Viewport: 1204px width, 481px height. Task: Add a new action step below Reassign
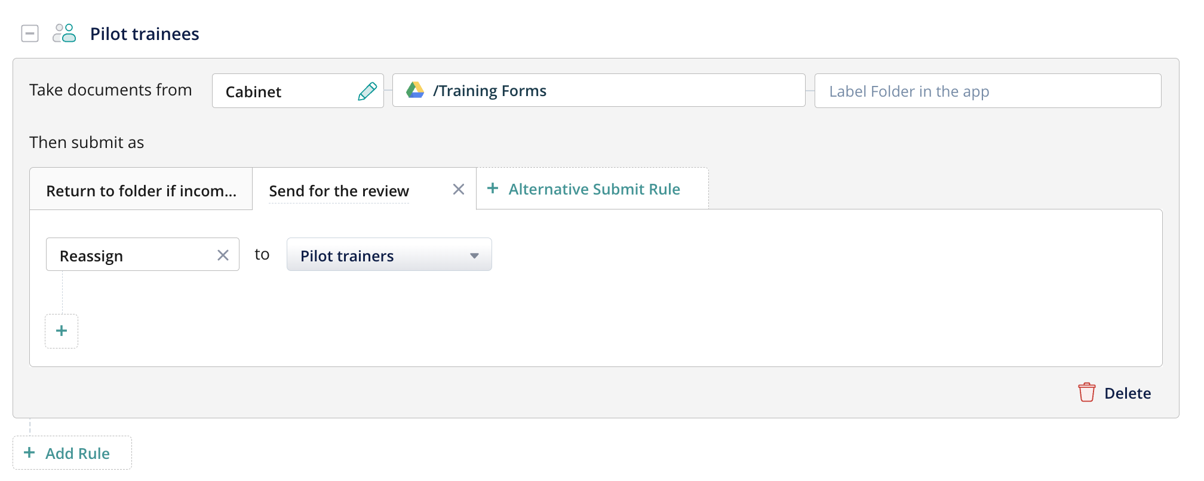pos(62,331)
